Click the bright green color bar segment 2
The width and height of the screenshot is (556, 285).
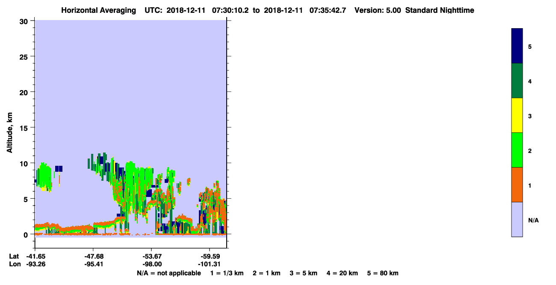click(x=517, y=150)
